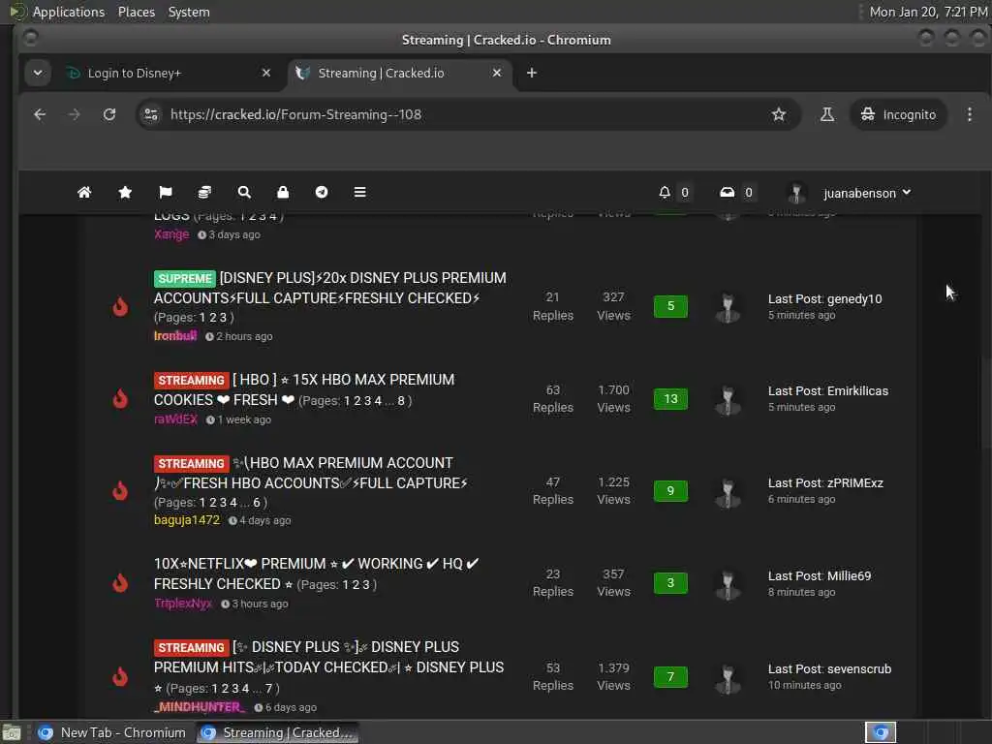Open last poster zPRIMExz's profile

click(x=855, y=482)
